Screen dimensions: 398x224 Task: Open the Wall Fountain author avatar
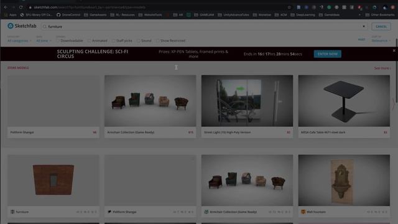[303, 212]
